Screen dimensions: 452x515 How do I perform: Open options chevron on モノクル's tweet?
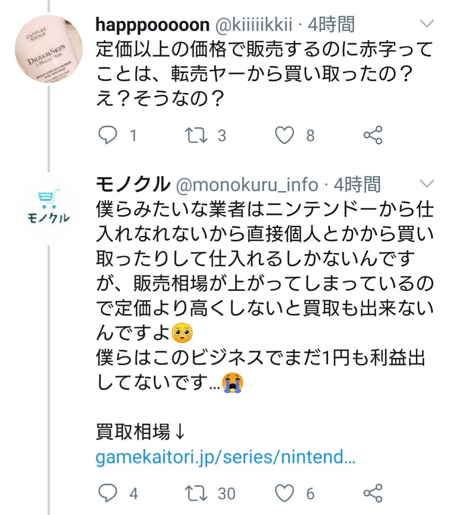427,183
